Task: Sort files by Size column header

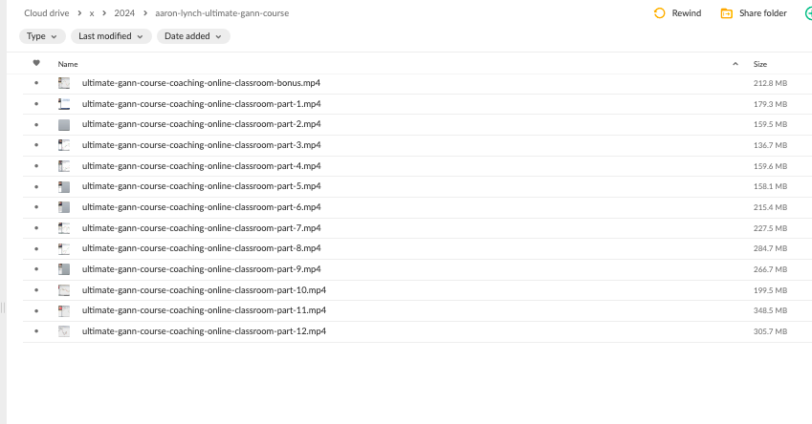Action: 760,64
